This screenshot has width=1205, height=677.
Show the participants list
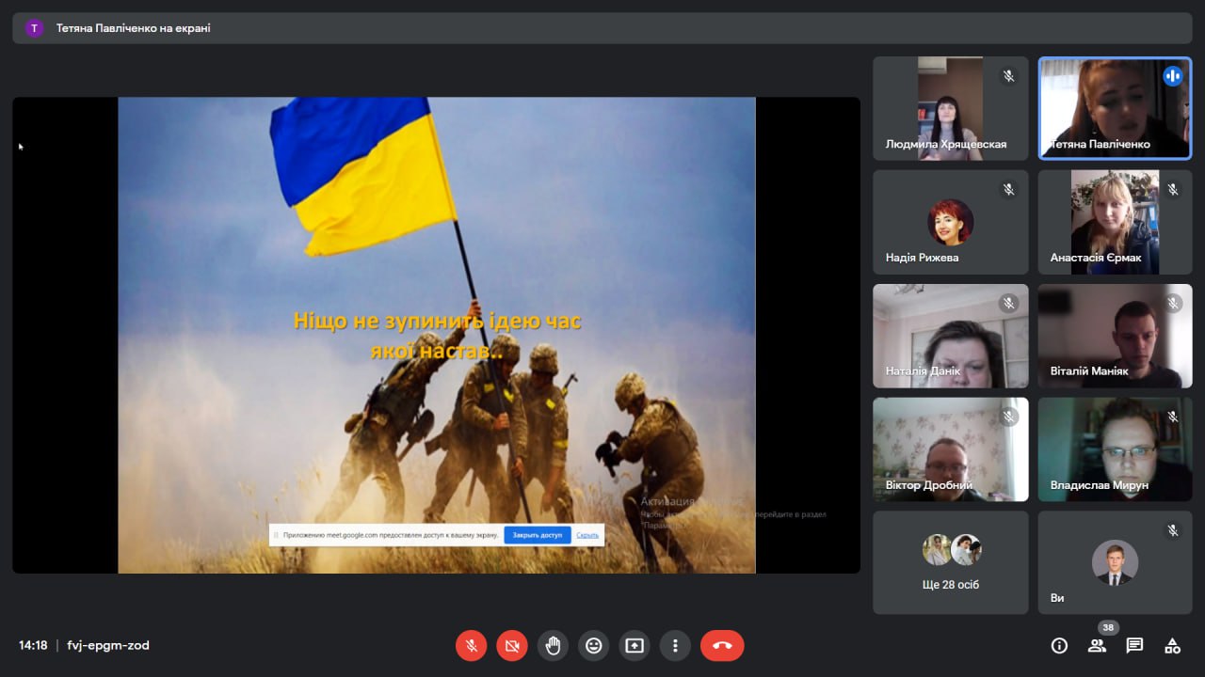[x=1097, y=645]
